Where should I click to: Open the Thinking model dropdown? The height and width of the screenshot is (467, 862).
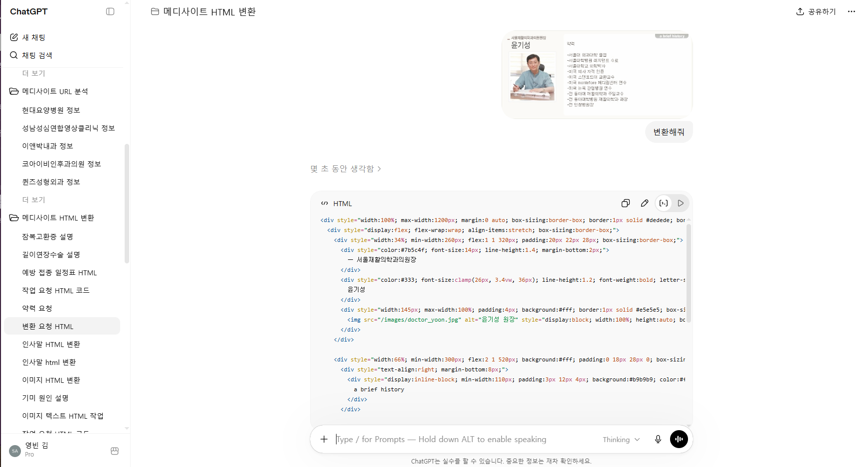(x=621, y=440)
